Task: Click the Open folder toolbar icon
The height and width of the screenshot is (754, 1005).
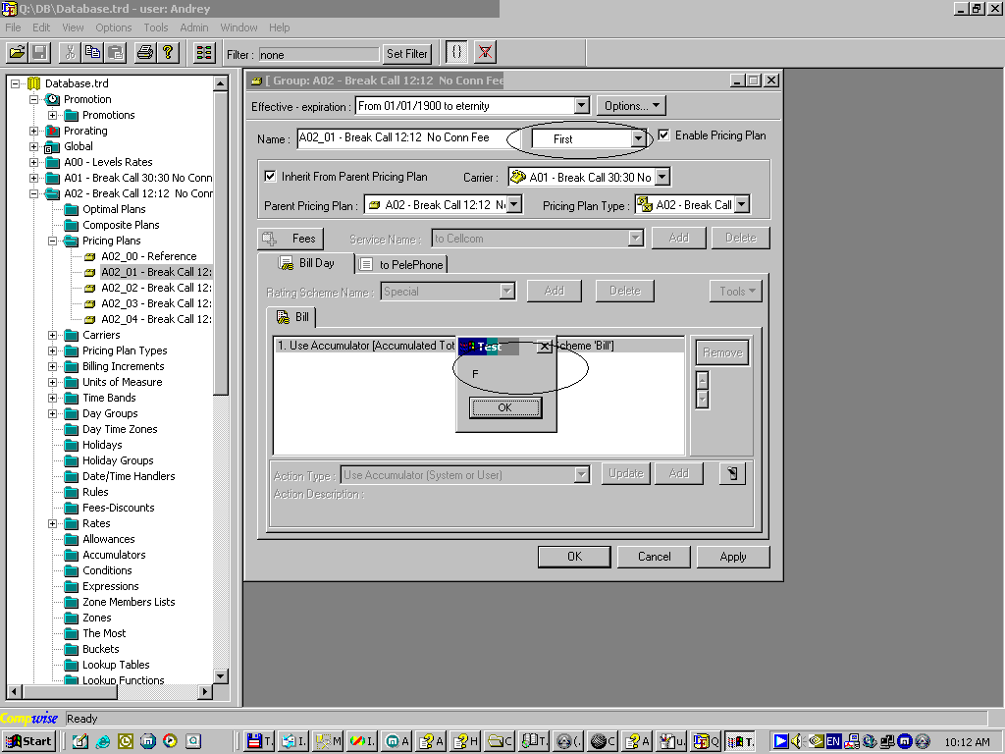Action: click(x=17, y=53)
